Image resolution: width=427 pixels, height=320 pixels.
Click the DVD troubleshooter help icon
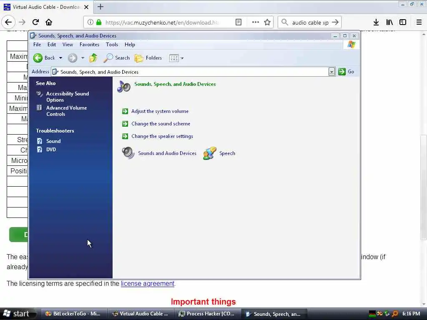point(40,150)
